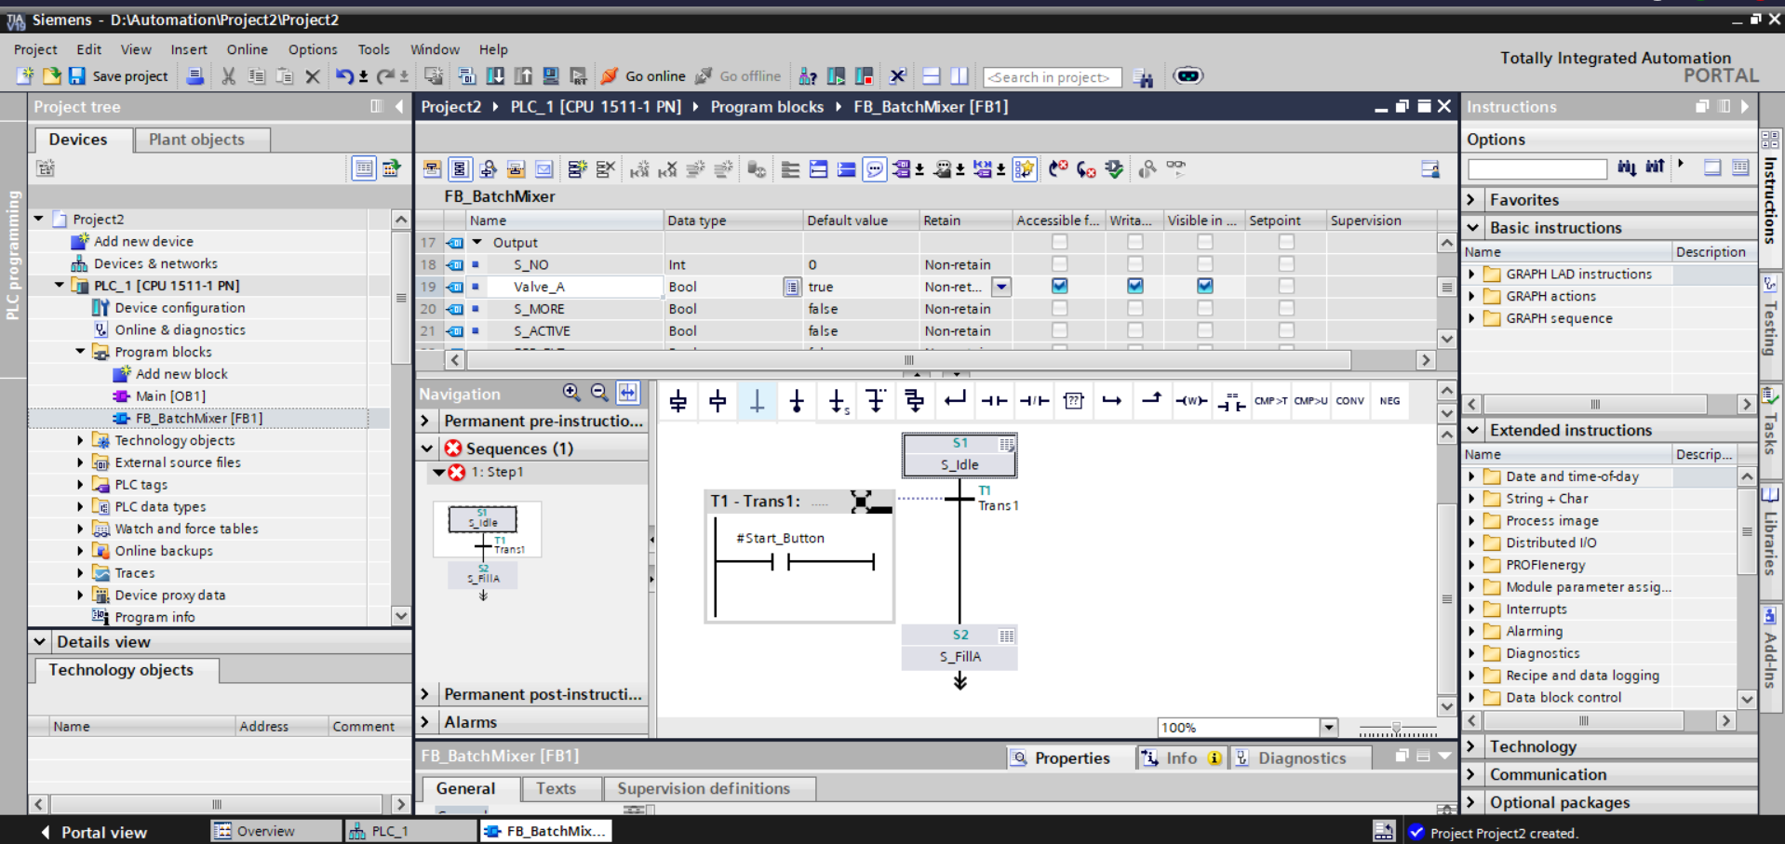The height and width of the screenshot is (844, 1785).
Task: Click the Overview taskbar button
Action: [275, 831]
